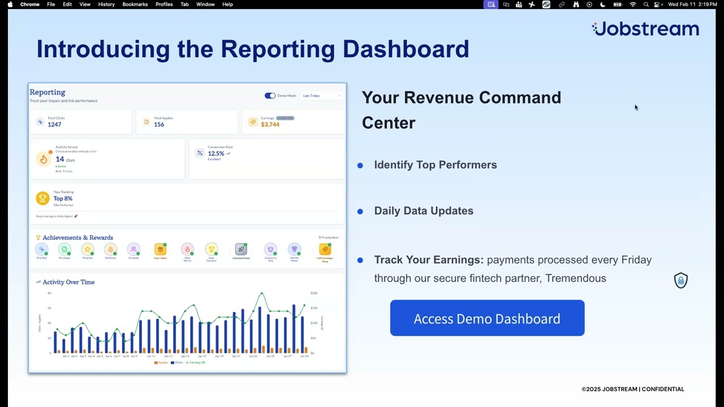Open the Apple menu
724x407 pixels.
10,4
